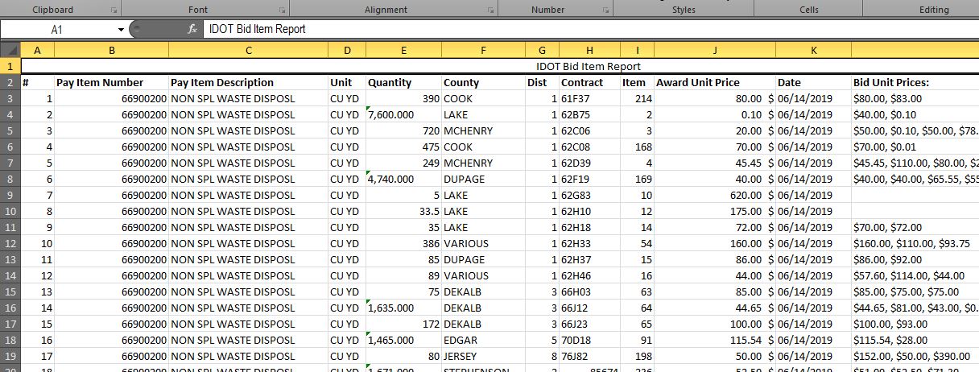The height and width of the screenshot is (372, 979).
Task: Select county cell EDGAR
Action: tap(483, 340)
